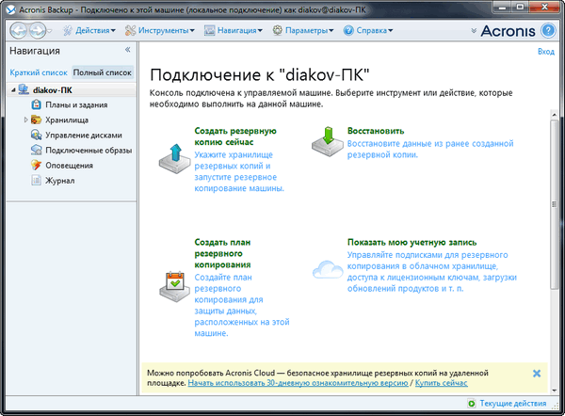This screenshot has width=565, height=416.
Task: Click the Журнал log icon
Action: pos(37,180)
